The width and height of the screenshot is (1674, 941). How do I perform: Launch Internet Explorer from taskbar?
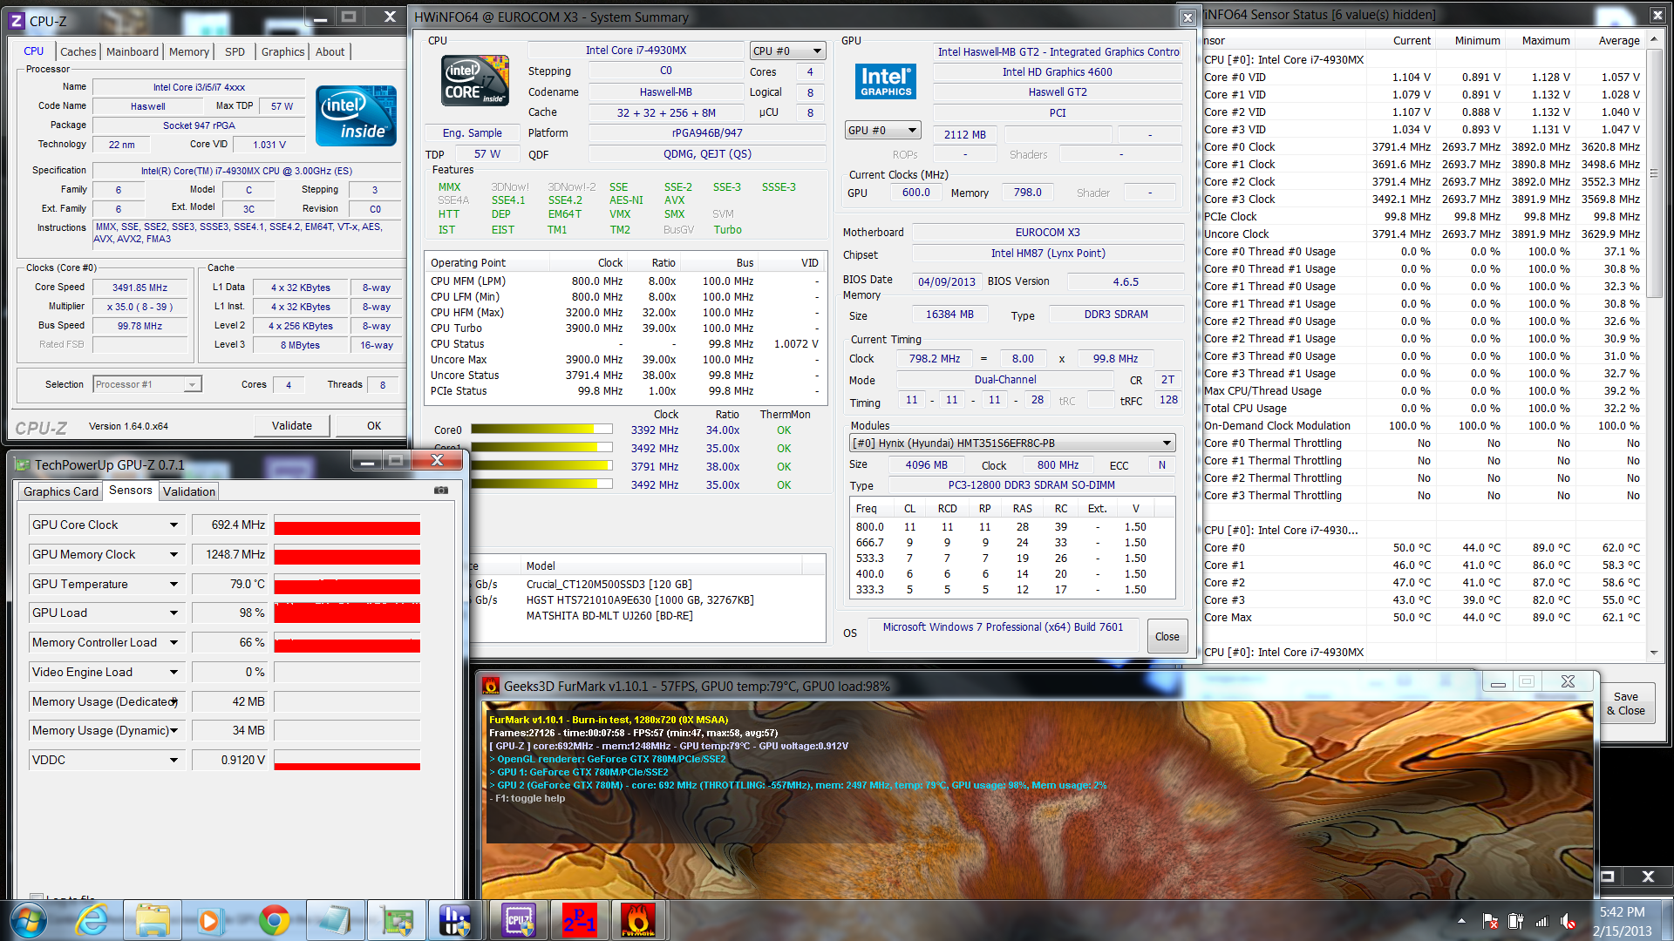point(92,920)
